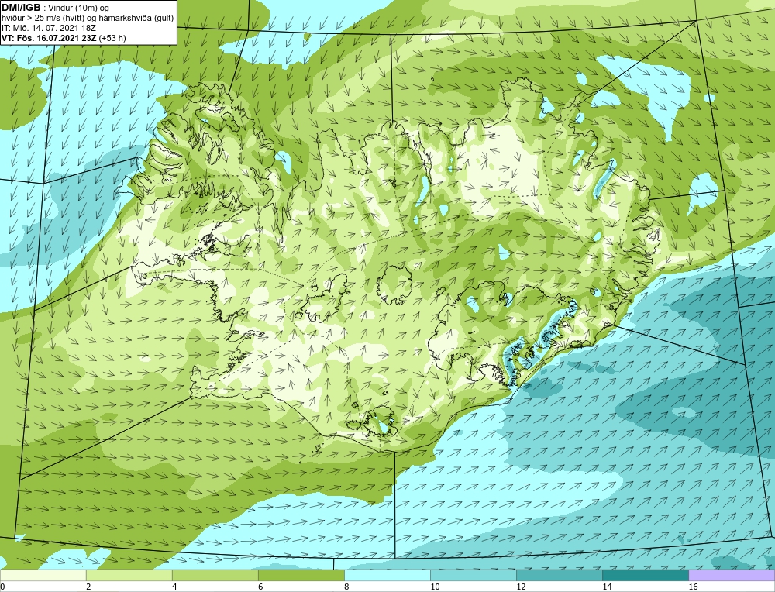Screen dimensions: 775x592
Task: Click the 'VT: Fös. 16.07.2021 23Z' line
Action: (50, 38)
